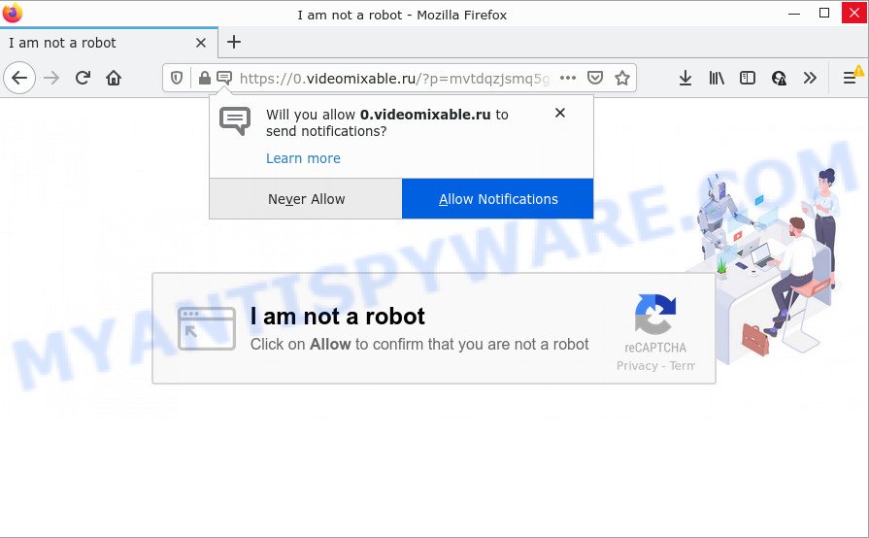Screen dimensions: 869x538
Task: Dismiss the notification permission popup
Action: click(x=560, y=113)
